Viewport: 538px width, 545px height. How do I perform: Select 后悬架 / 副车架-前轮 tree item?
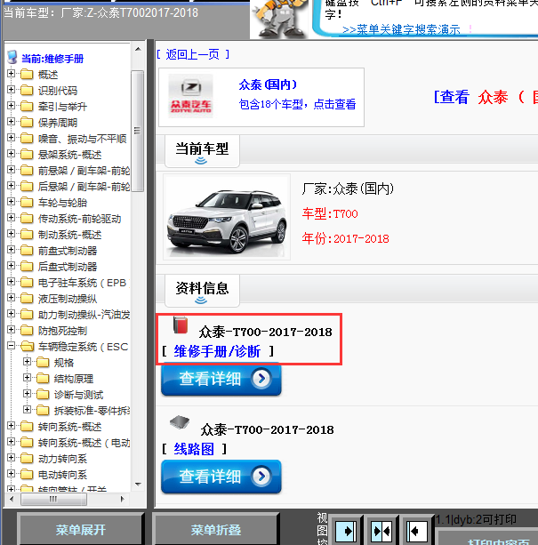tap(84, 187)
